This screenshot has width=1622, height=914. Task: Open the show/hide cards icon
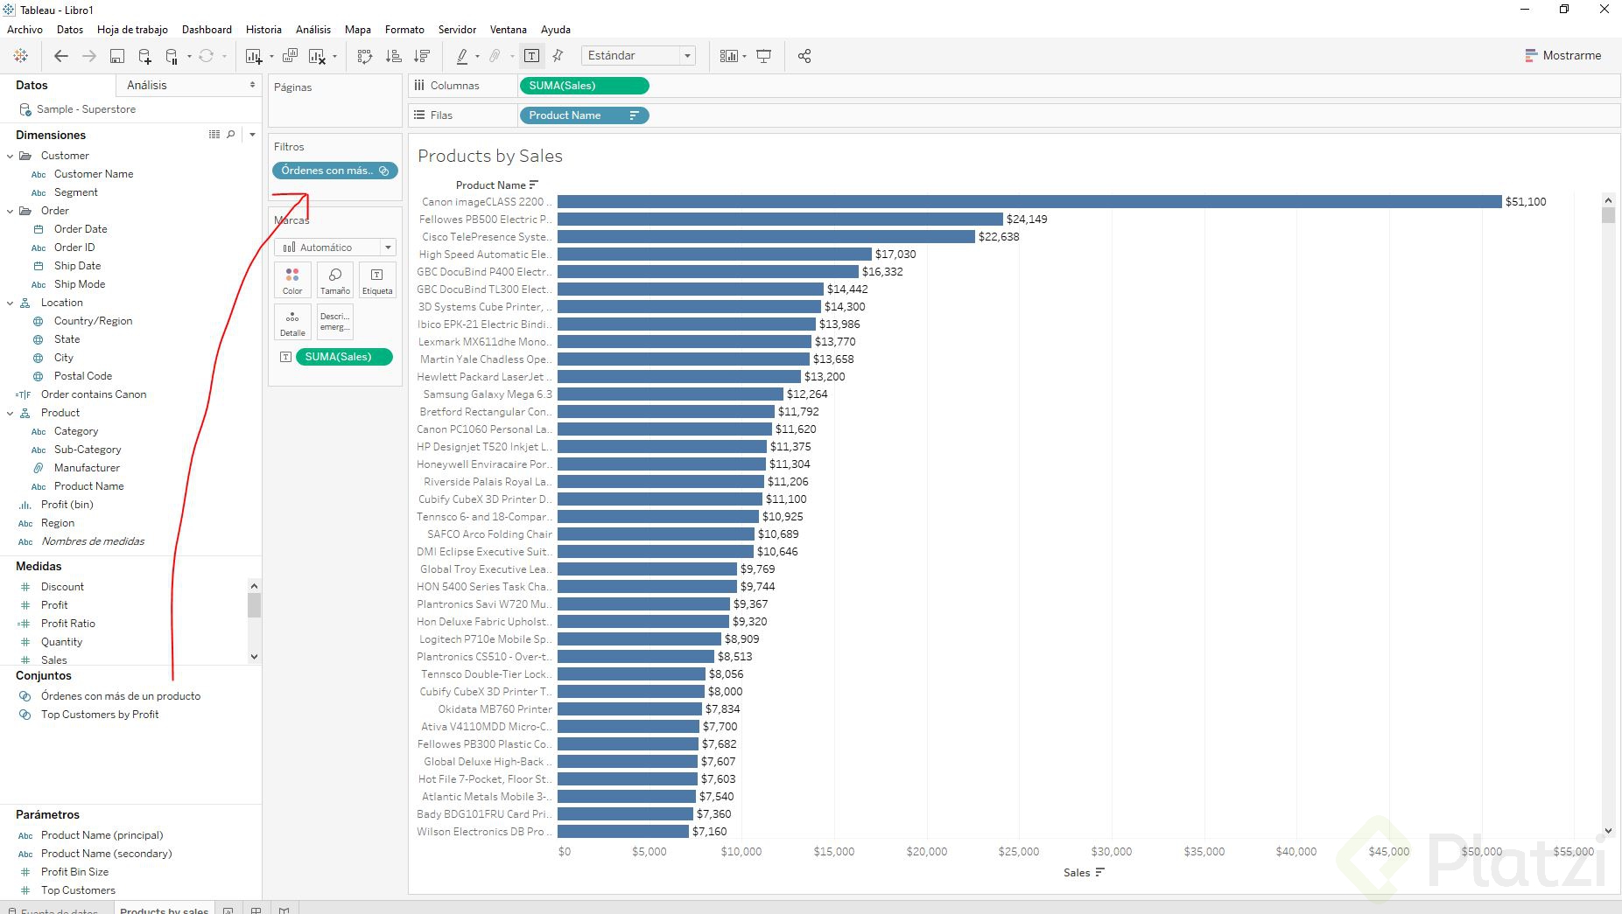pos(728,56)
